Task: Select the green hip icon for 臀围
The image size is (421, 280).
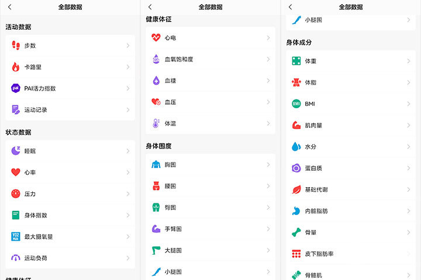Action: (x=156, y=208)
